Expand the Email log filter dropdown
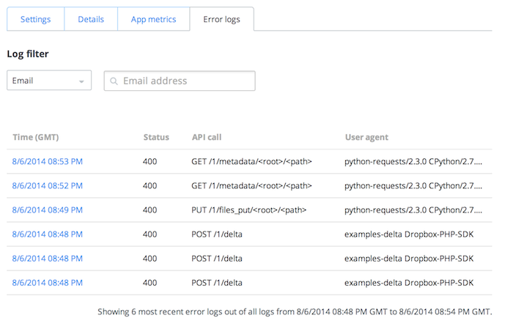The height and width of the screenshot is (318, 513). (49, 81)
